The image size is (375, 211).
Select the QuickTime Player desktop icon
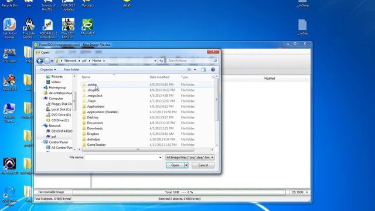pos(10,196)
